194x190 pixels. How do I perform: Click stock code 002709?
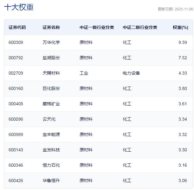(16, 73)
